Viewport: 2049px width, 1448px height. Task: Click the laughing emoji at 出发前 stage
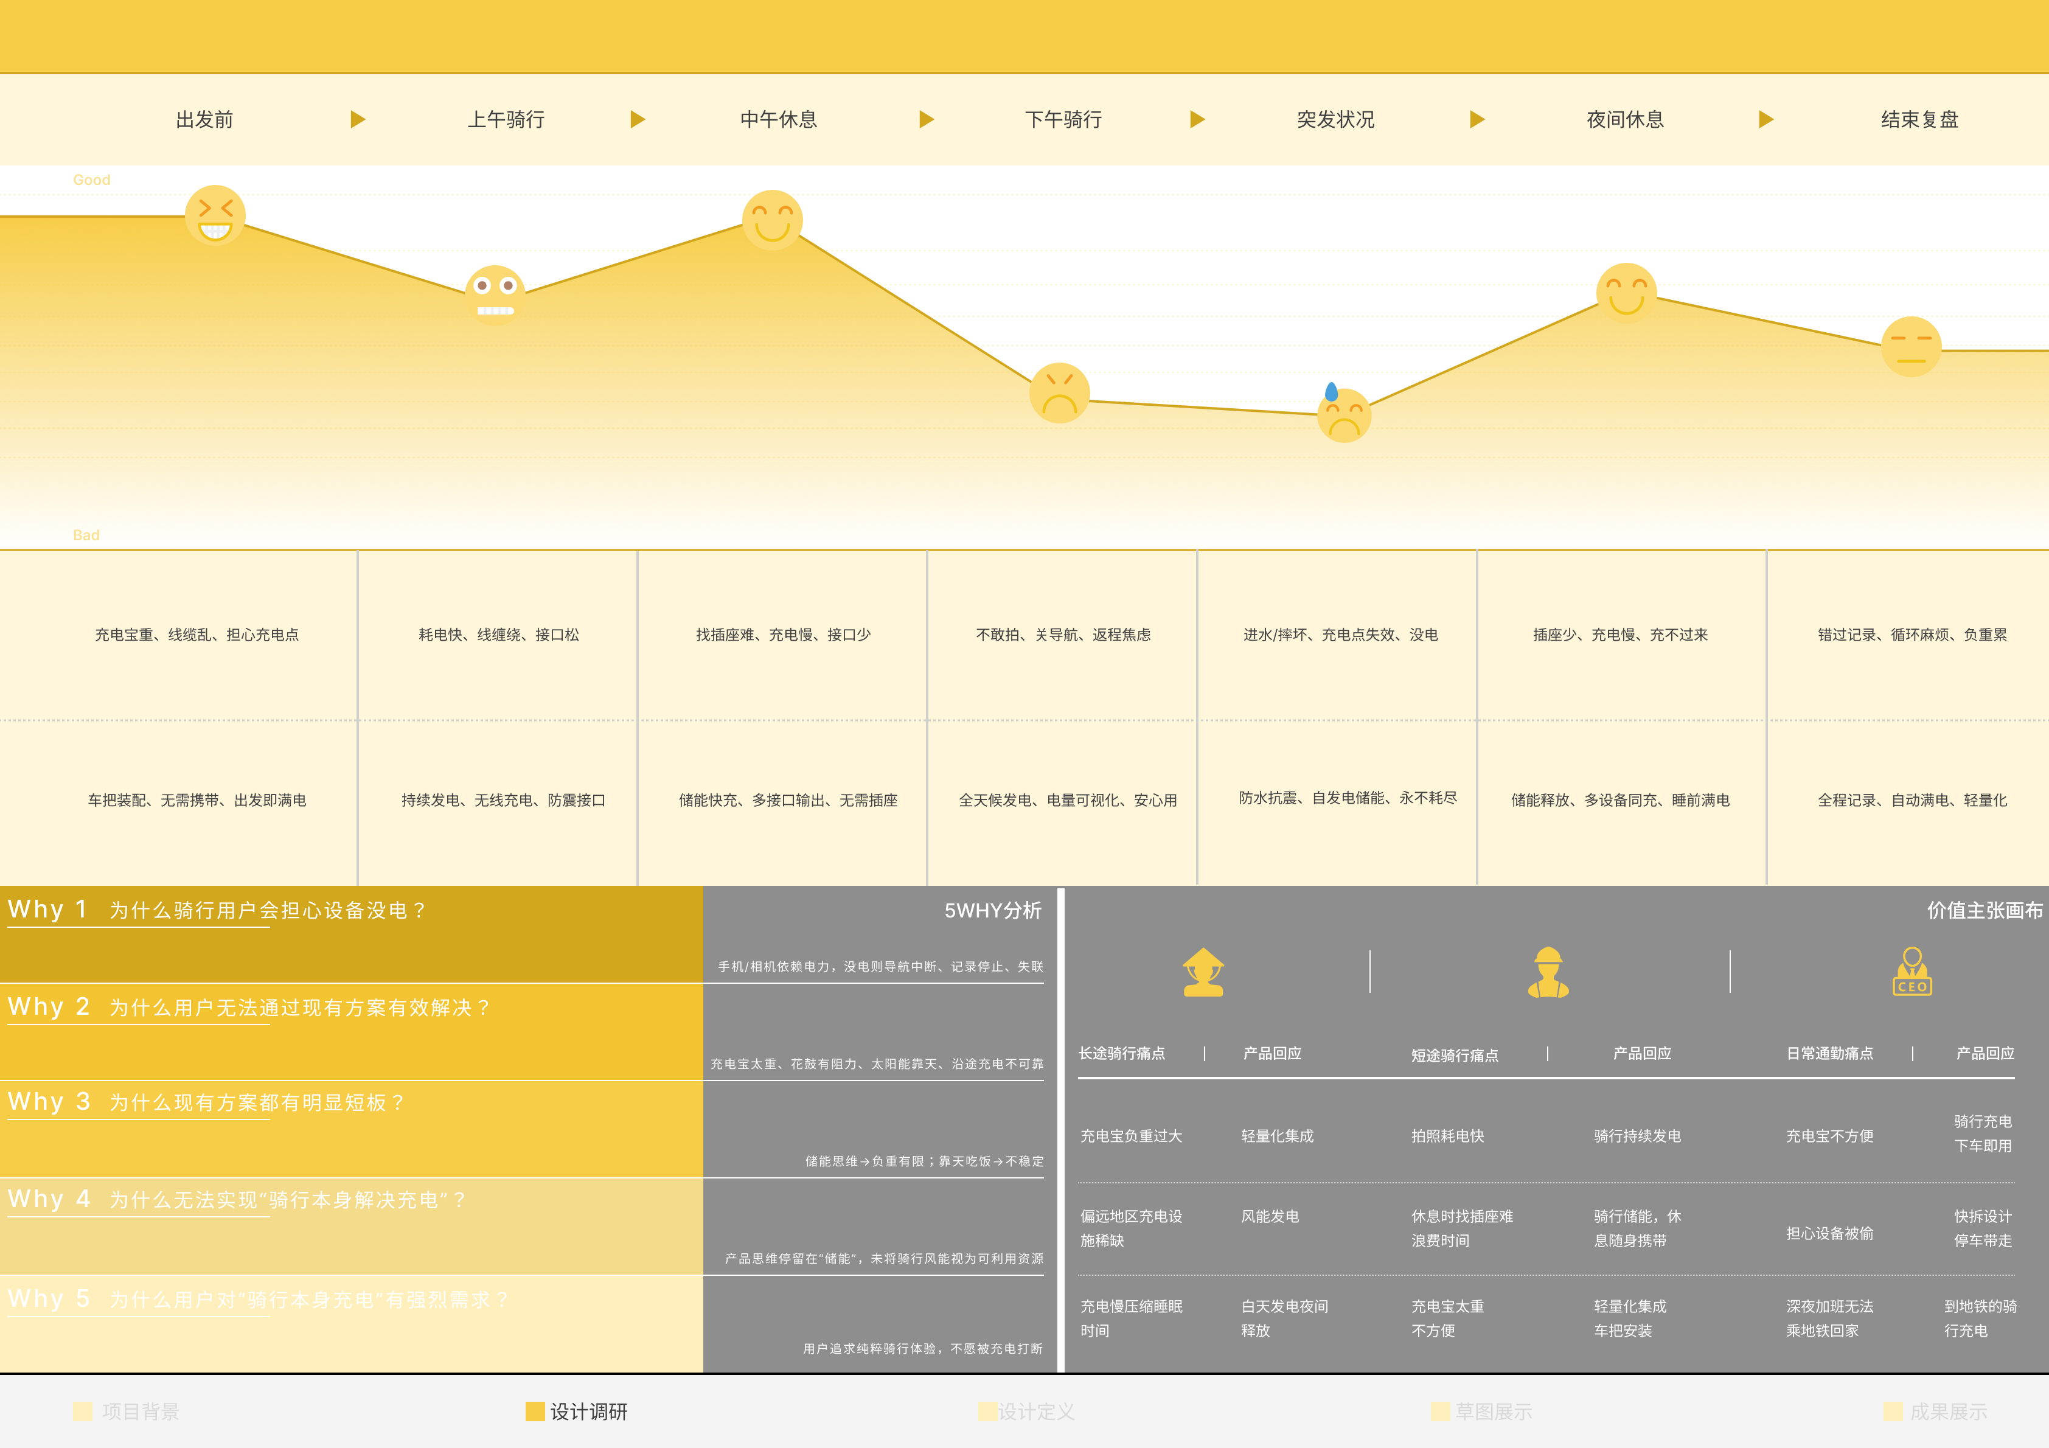pyautogui.click(x=215, y=215)
